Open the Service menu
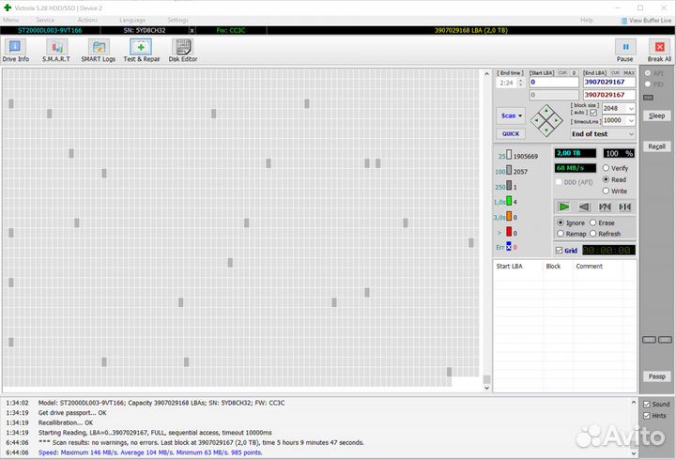Viewport: 676px width, 460px height. click(x=45, y=20)
